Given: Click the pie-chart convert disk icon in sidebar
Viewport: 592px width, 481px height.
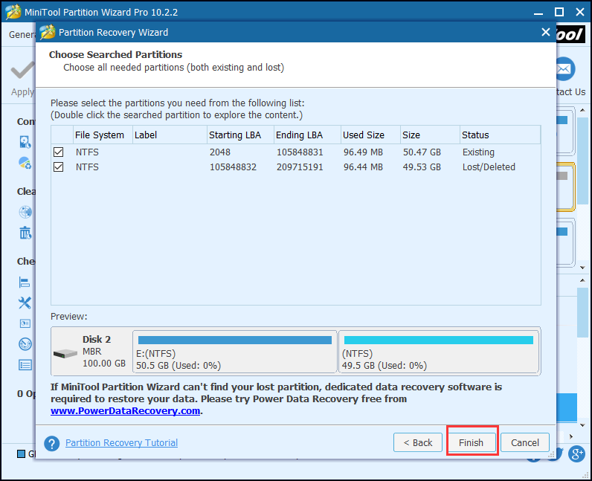Looking at the screenshot, I should 25,163.
